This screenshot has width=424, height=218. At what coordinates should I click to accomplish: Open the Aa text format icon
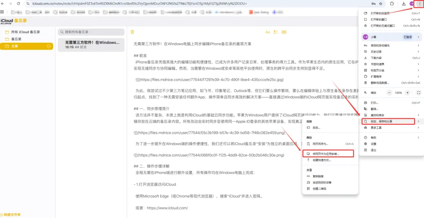point(268,32)
